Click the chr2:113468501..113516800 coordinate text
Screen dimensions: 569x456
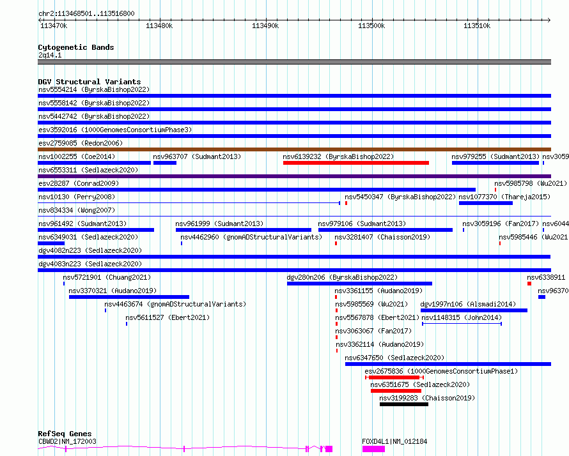tap(86, 13)
